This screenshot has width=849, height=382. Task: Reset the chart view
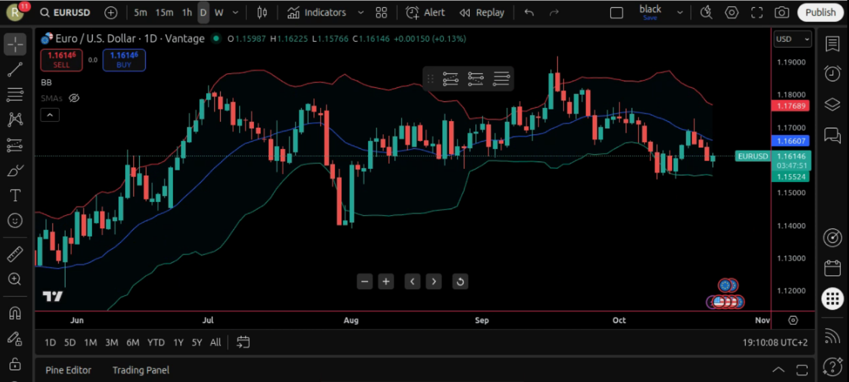click(x=460, y=282)
